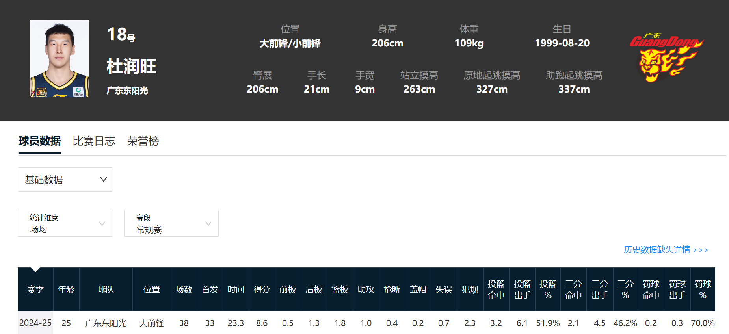Click the 三分命中 column header

click(574, 289)
